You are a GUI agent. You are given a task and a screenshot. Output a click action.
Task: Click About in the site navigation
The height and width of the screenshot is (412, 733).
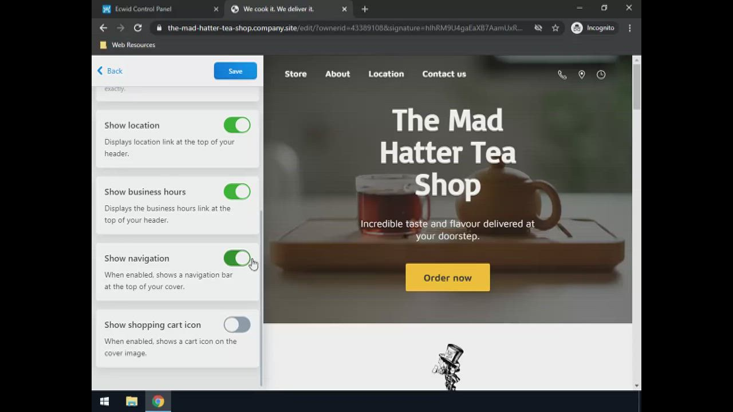pyautogui.click(x=337, y=74)
